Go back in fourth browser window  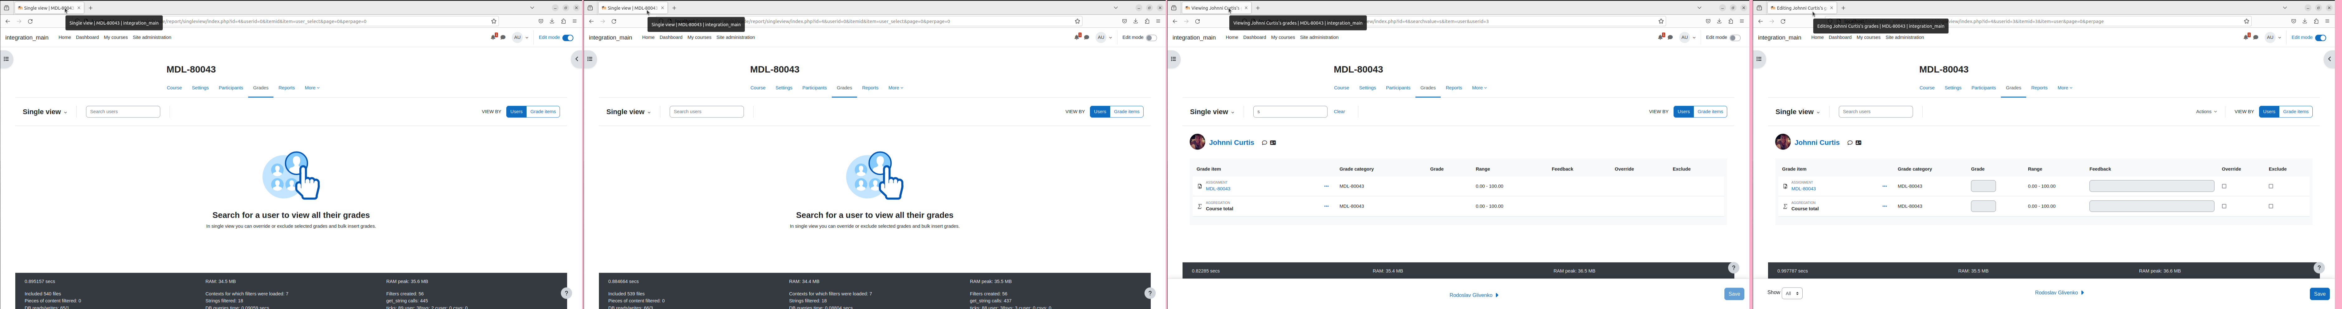1760,21
